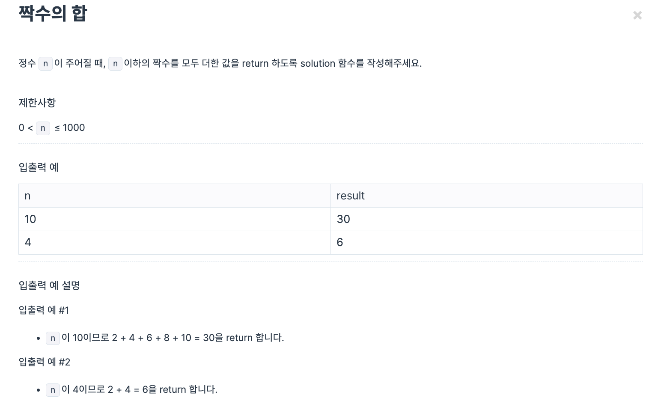Click the second n badge in the description

pos(115,63)
